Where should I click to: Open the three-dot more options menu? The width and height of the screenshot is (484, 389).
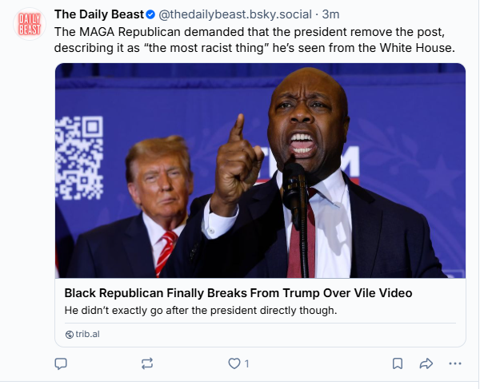click(x=455, y=363)
